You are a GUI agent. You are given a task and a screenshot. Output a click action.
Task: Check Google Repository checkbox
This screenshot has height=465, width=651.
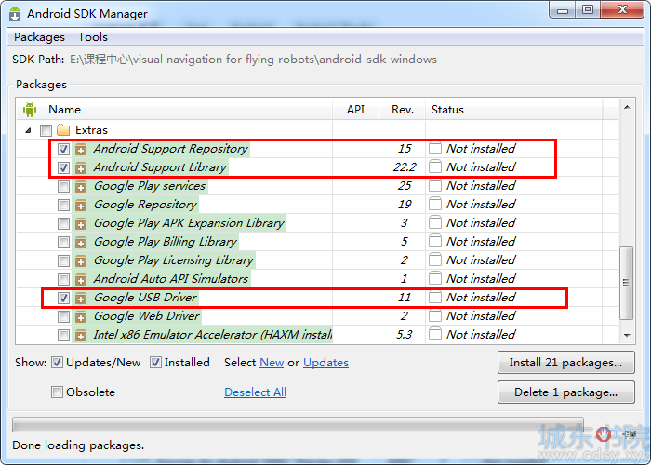tap(63, 205)
